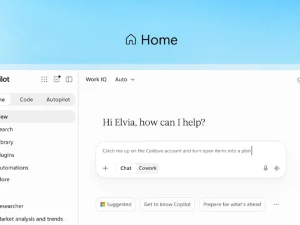Click Work IQ label

point(96,79)
